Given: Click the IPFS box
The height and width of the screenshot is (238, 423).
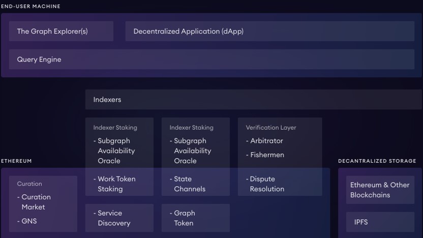Looking at the screenshot, I should click(380, 222).
